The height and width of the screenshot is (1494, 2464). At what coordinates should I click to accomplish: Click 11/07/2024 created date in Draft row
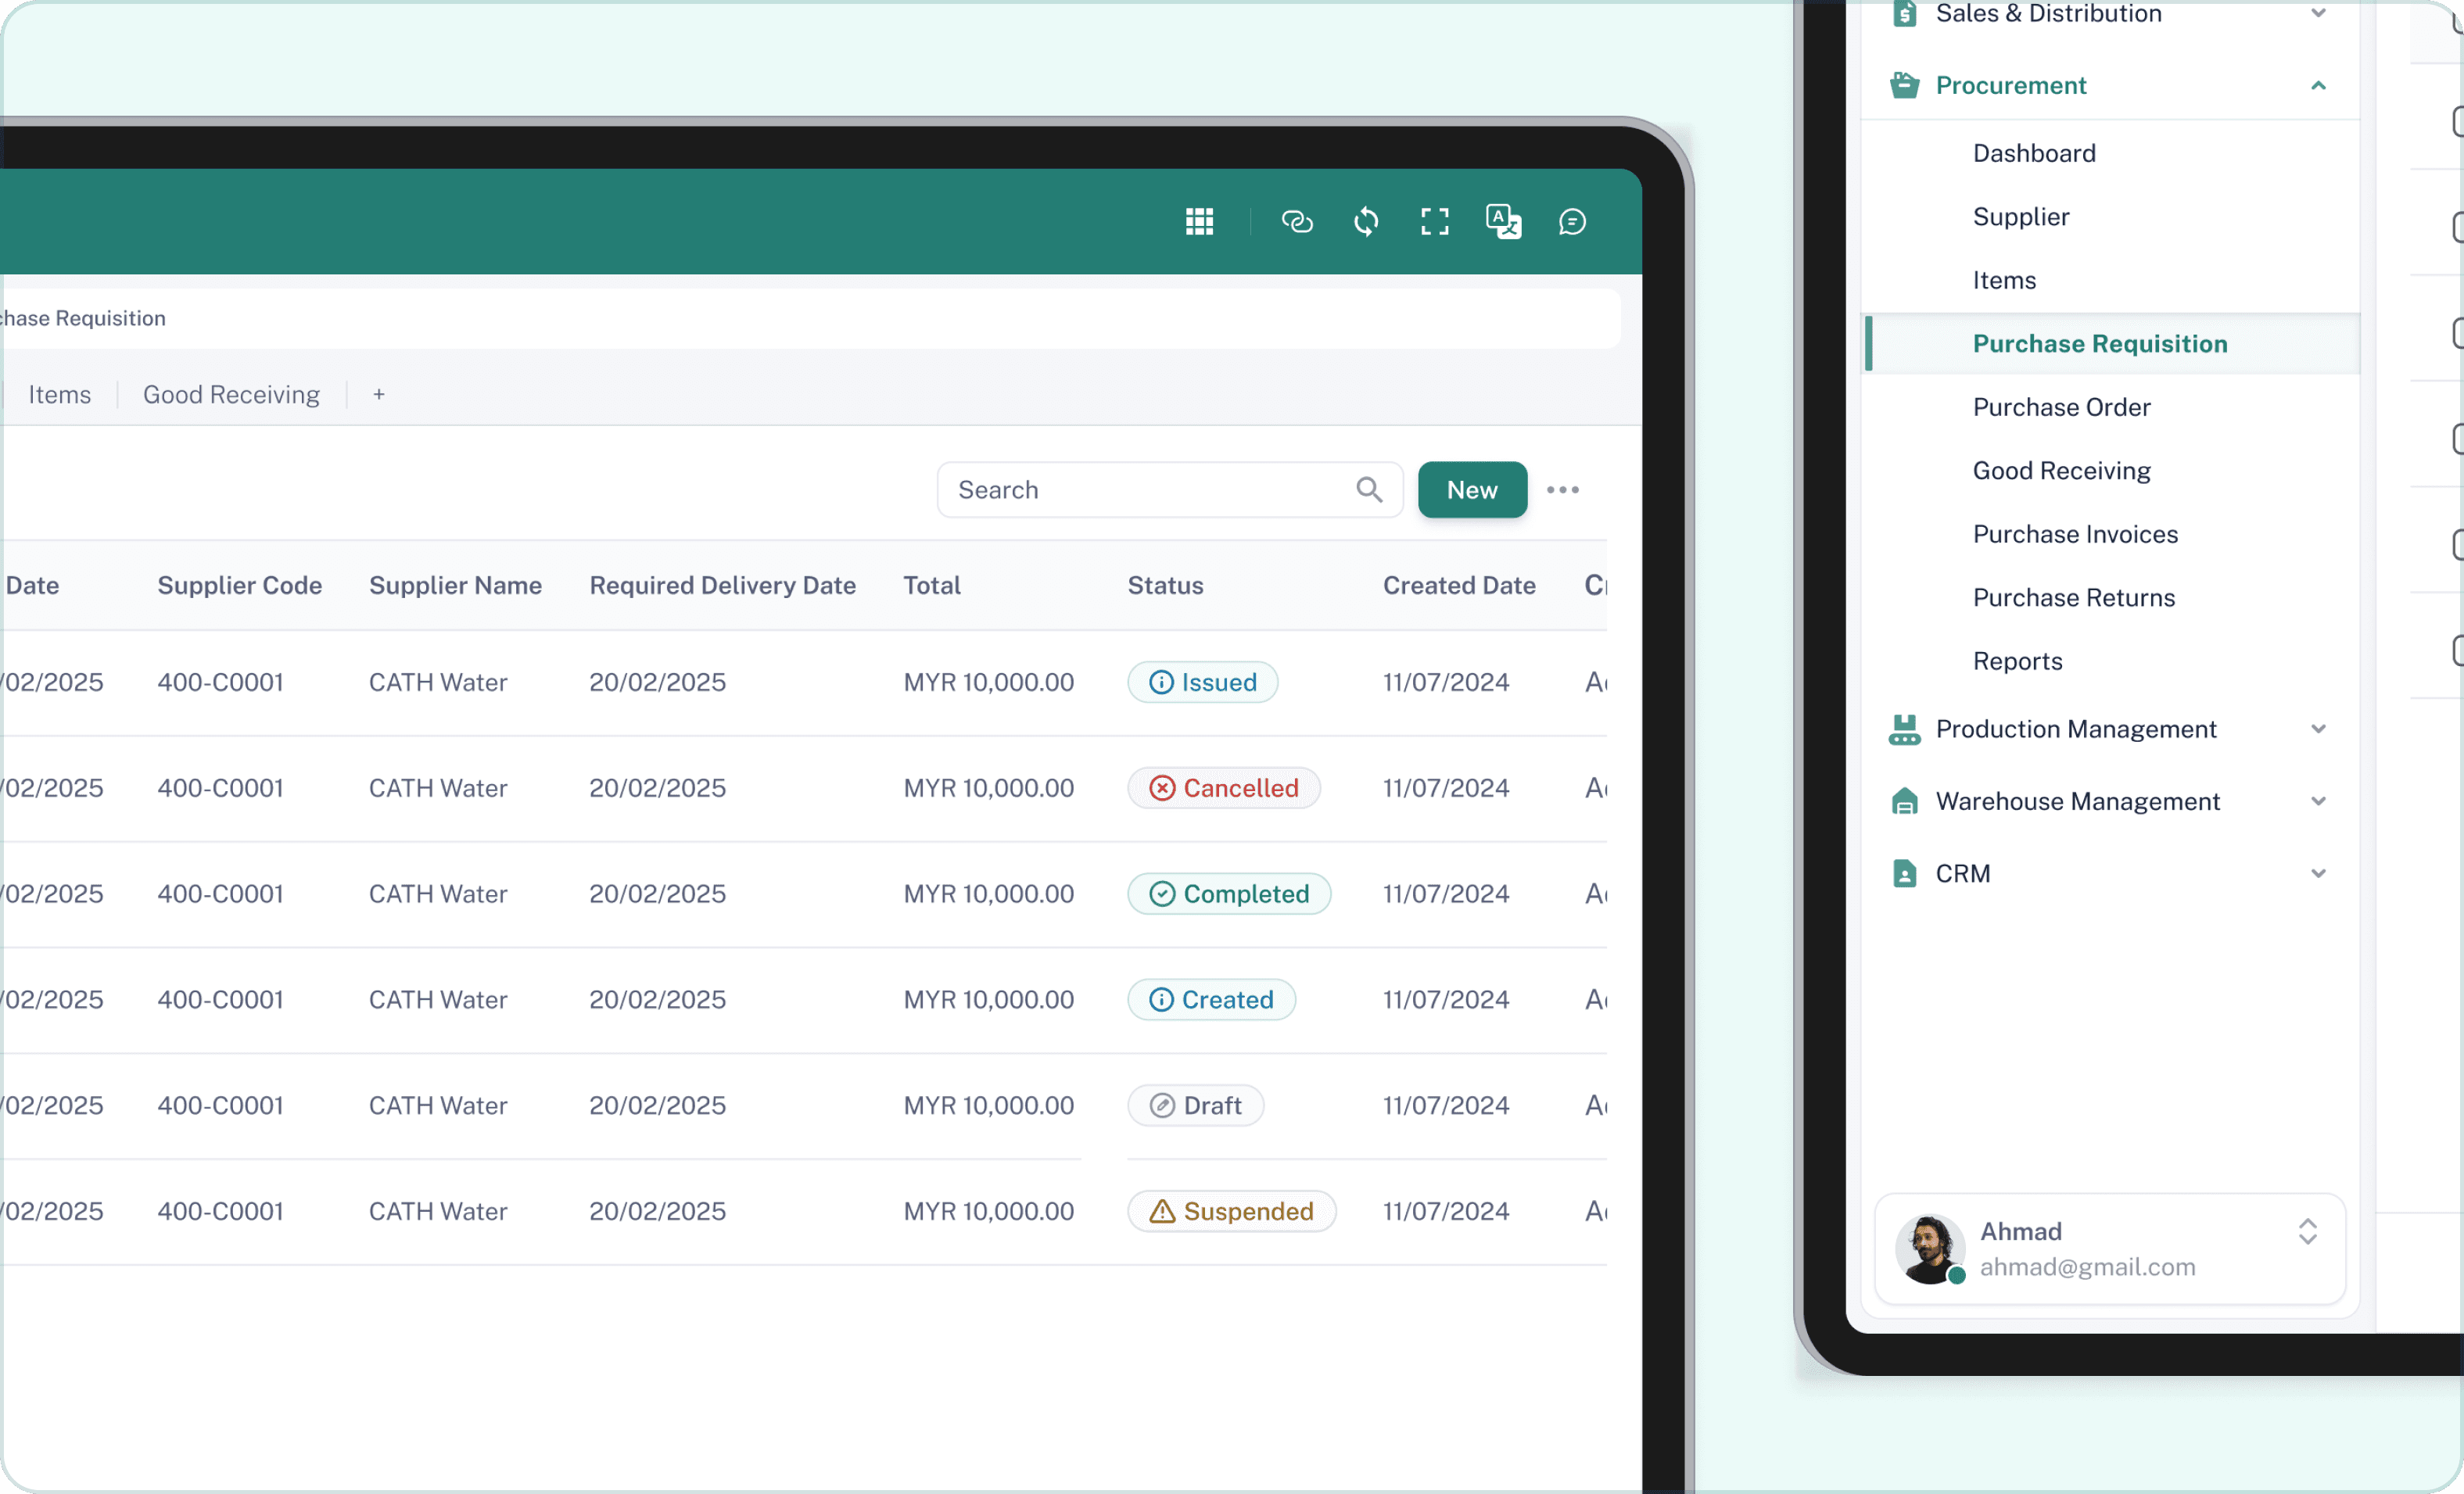click(1446, 1105)
